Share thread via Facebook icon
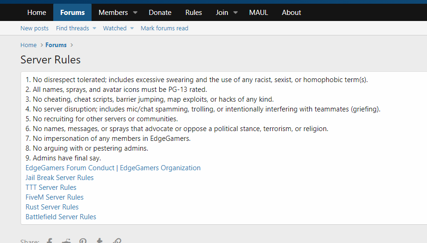Image resolution: width=427 pixels, height=243 pixels. pos(50,241)
